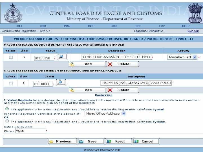Click the Date 28/08/2008 text
This screenshot has height=152, width=203.
(18, 127)
